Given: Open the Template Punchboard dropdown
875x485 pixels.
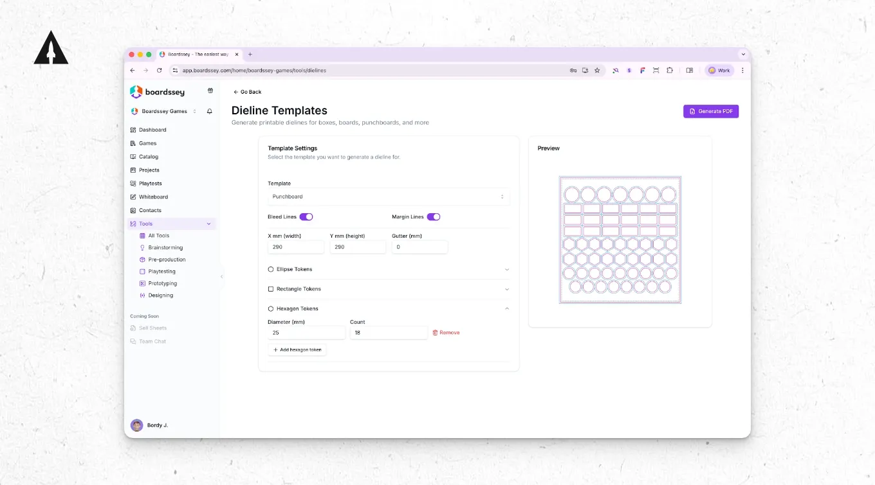Looking at the screenshot, I should [x=389, y=197].
